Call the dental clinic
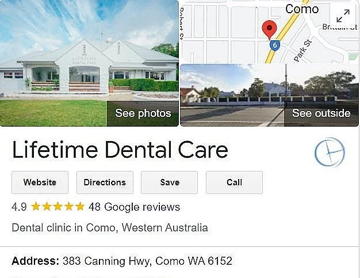 pyautogui.click(x=234, y=182)
